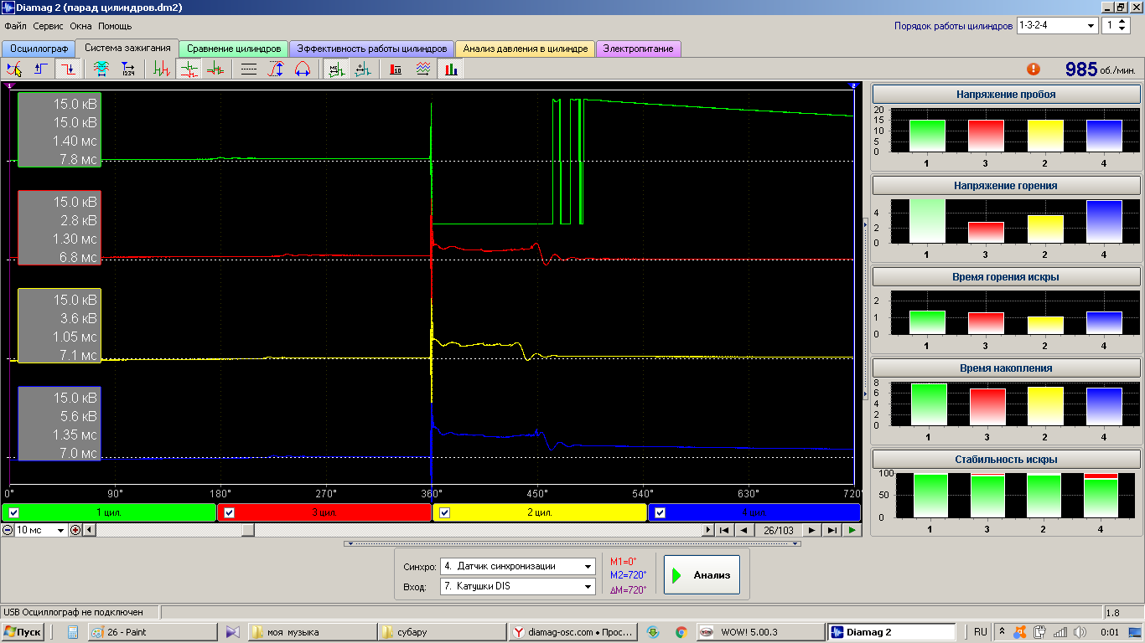
Task: Select the overlaid red-green waveform icon
Action: coord(215,69)
